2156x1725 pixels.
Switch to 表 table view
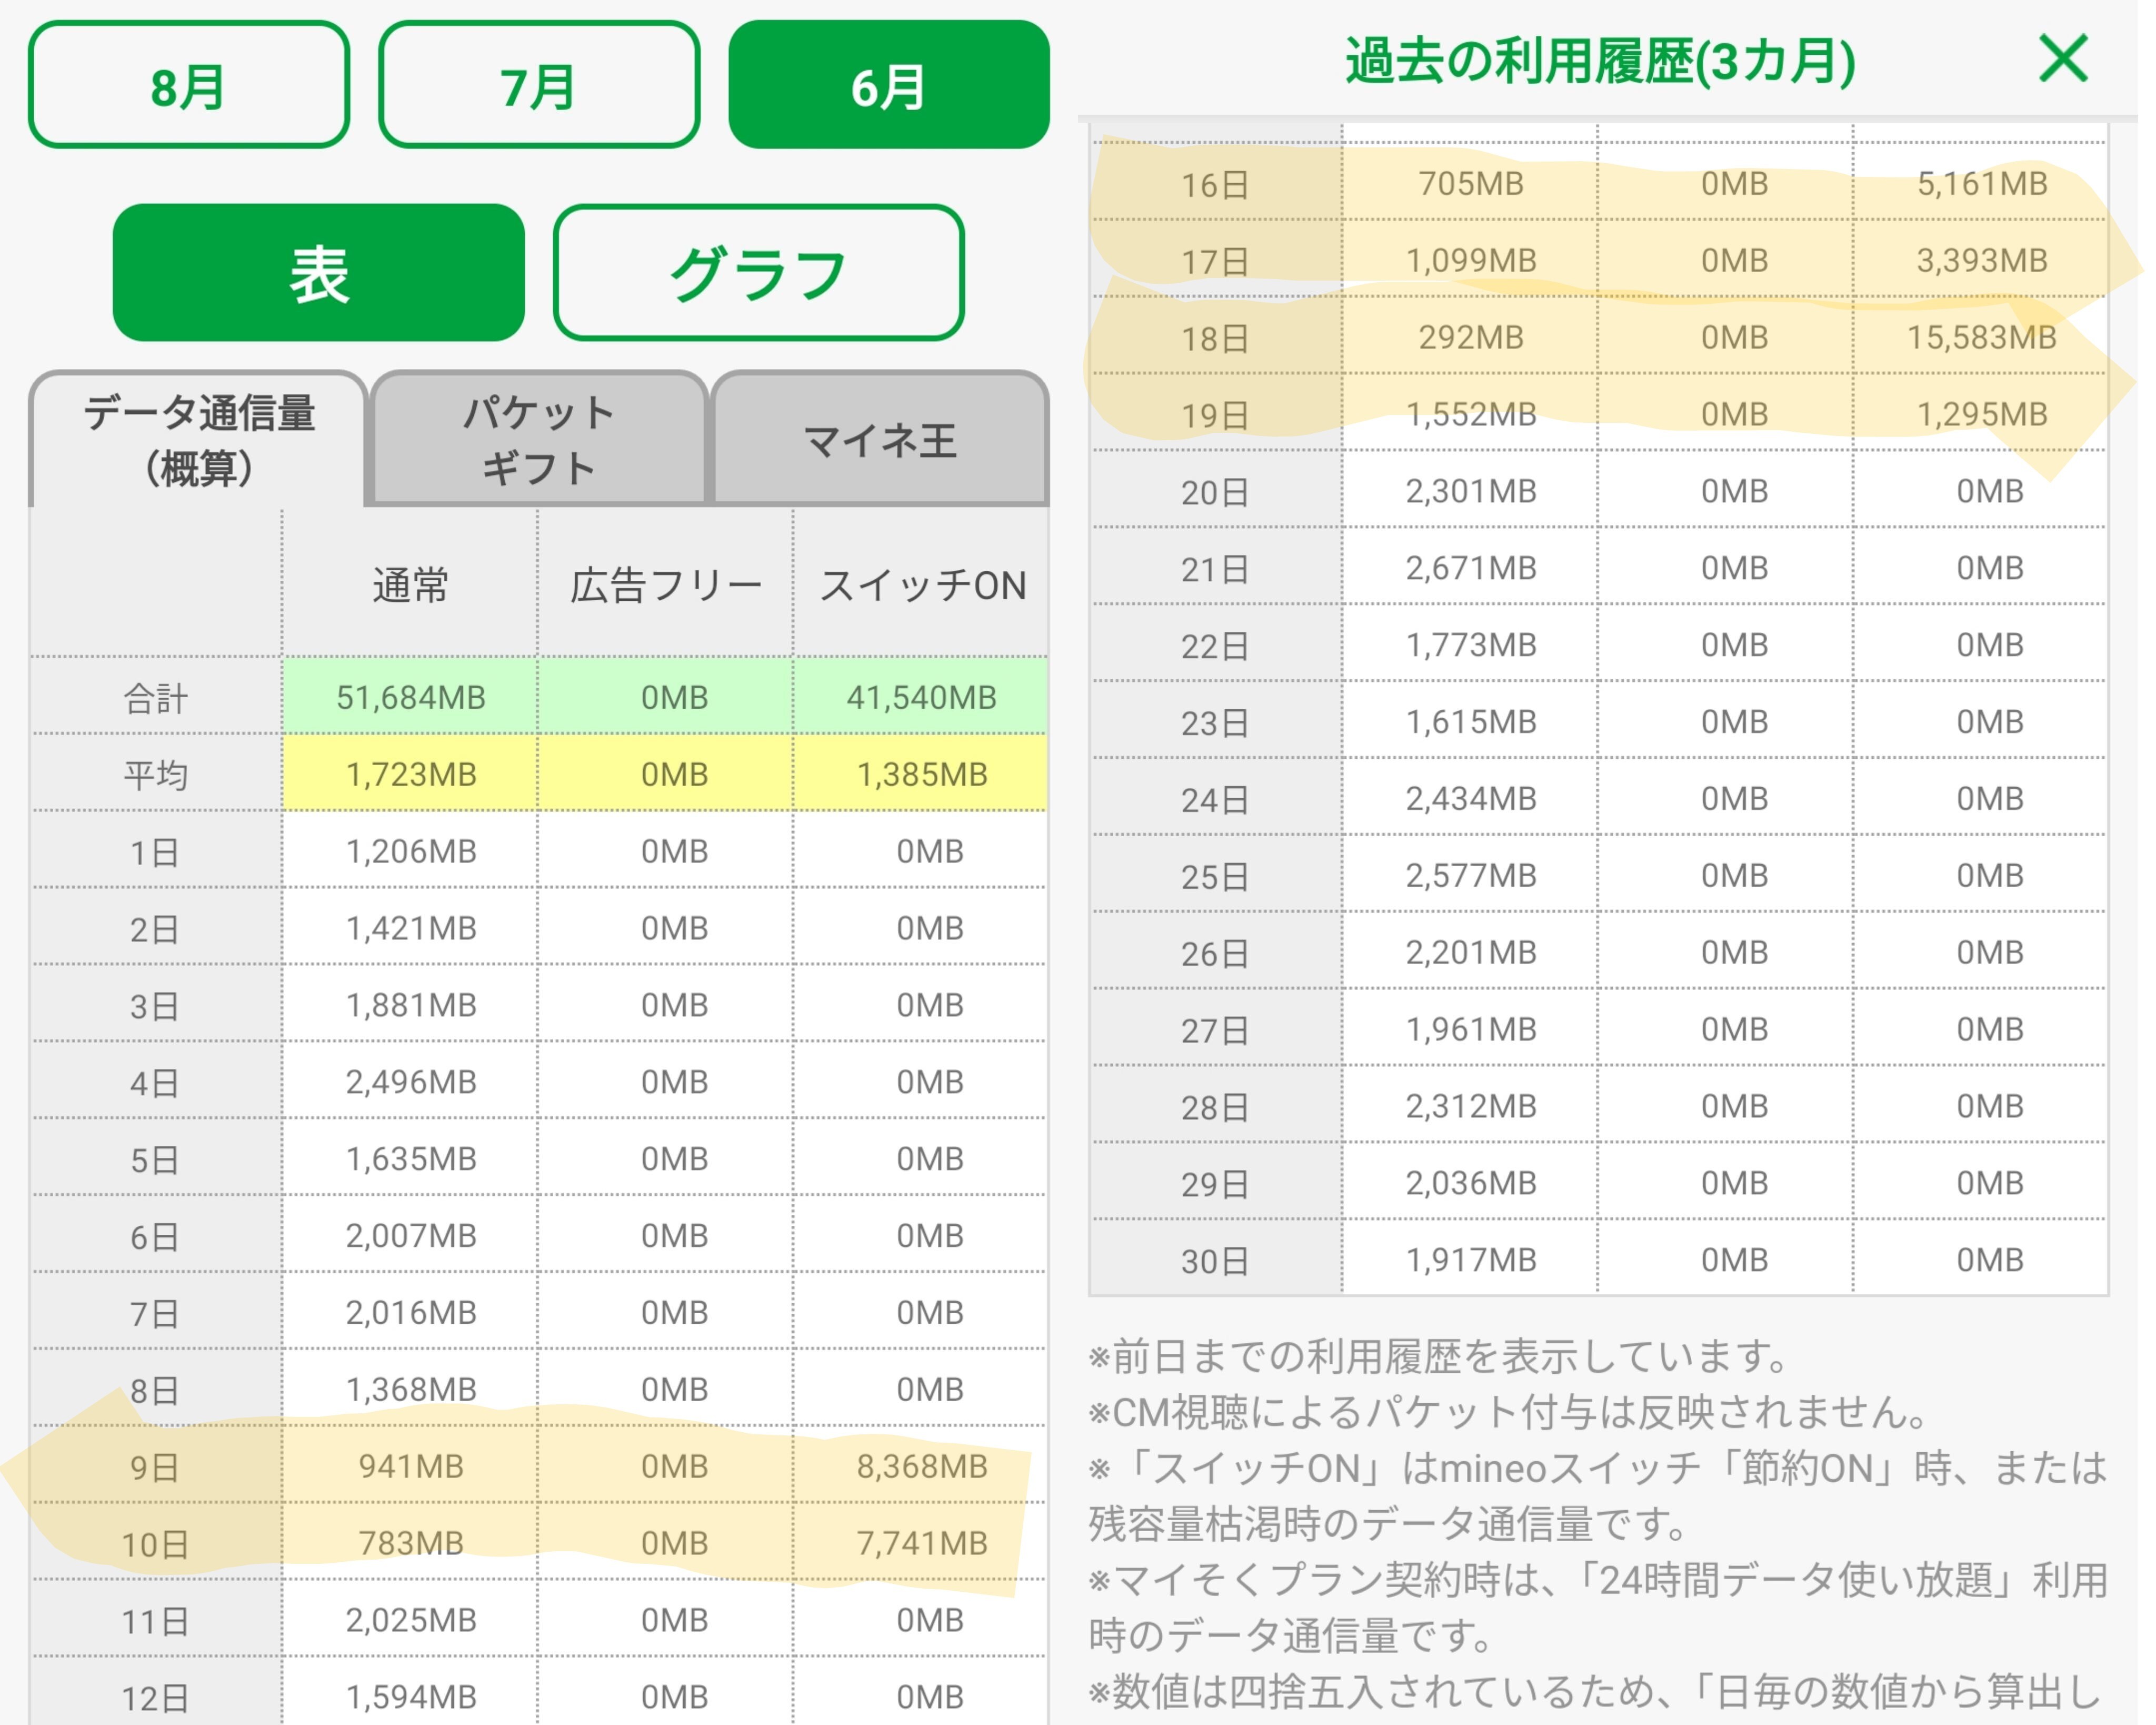318,273
